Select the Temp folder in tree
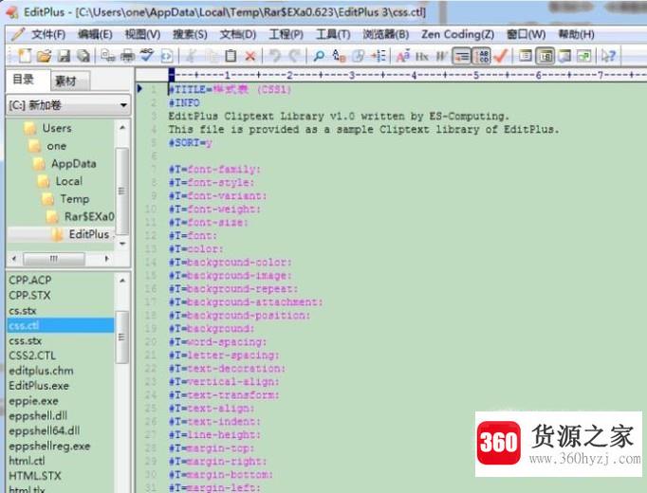 pyautogui.click(x=75, y=199)
